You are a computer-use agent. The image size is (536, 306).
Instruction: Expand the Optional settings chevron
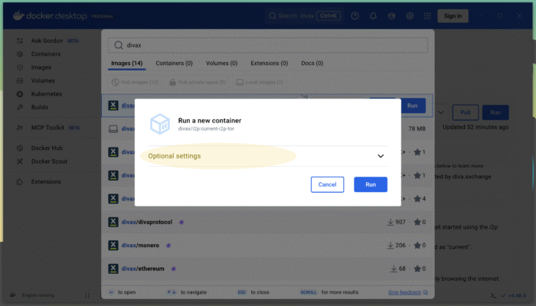pyautogui.click(x=381, y=156)
